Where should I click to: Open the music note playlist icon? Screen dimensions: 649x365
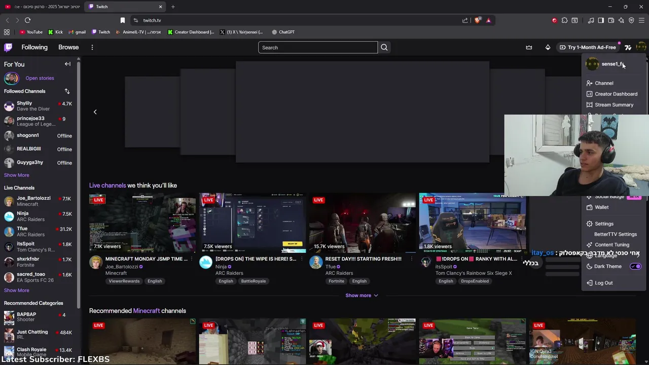click(x=591, y=20)
